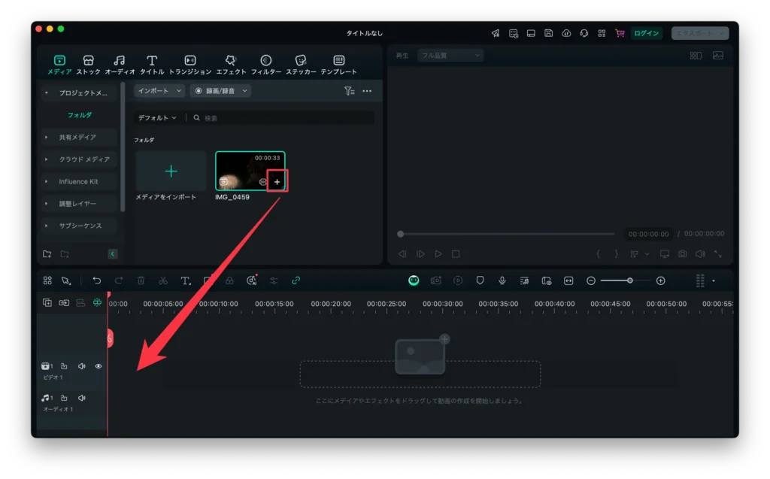Viewport: 770px width, 479px height.
Task: Switch to the トランジション tab
Action: (190, 65)
